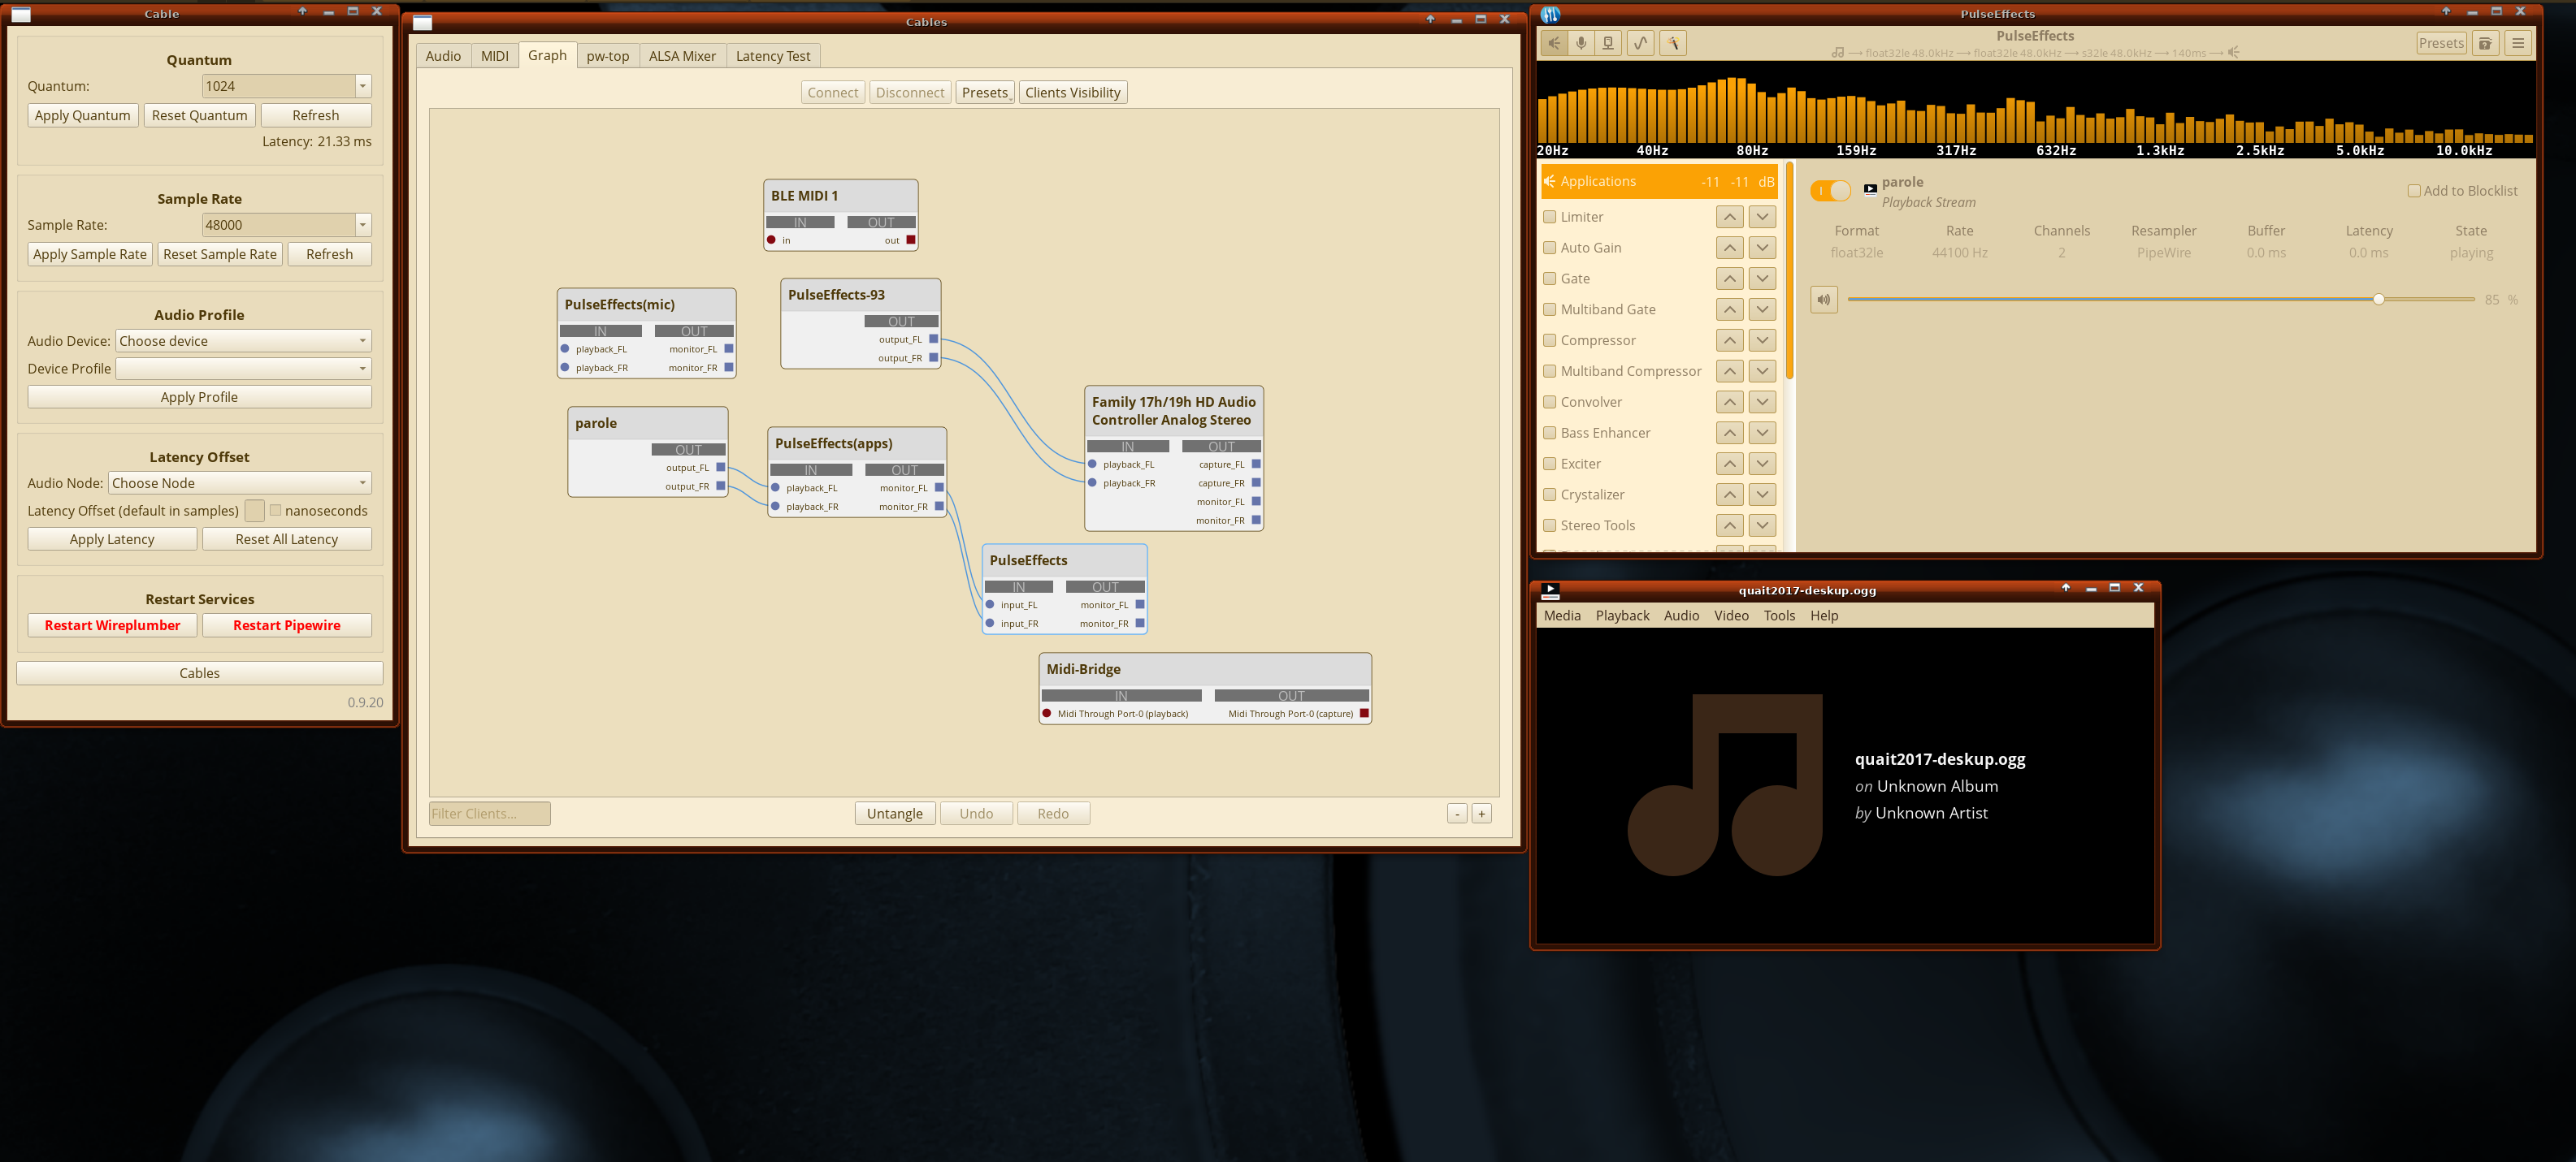This screenshot has height=1162, width=2576.
Task: Toggle the parole stream enable switch
Action: [1830, 191]
